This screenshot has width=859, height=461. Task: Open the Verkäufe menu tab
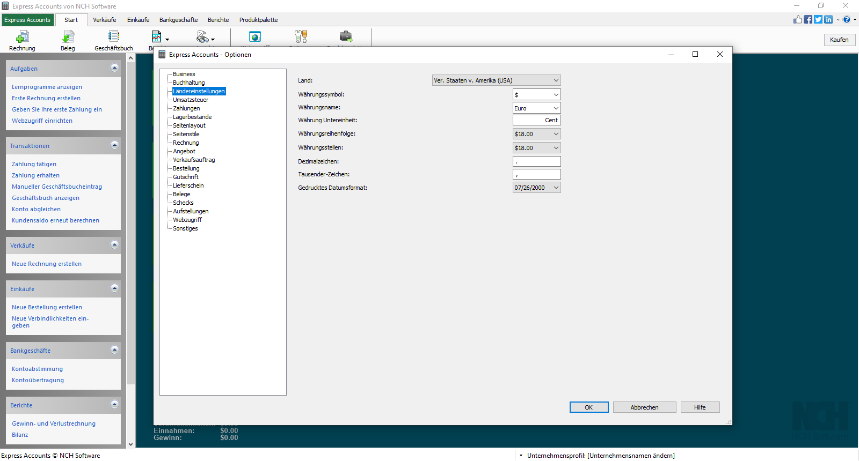[x=105, y=20]
